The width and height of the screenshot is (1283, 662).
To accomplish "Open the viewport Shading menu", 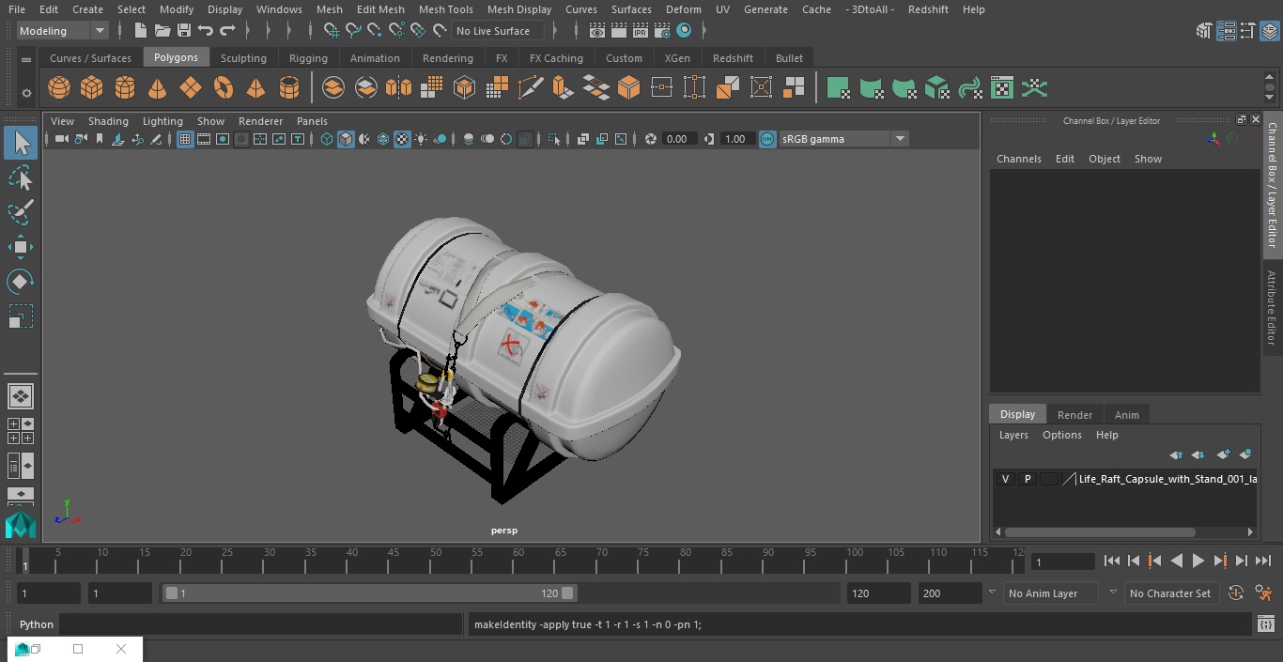I will click(108, 121).
